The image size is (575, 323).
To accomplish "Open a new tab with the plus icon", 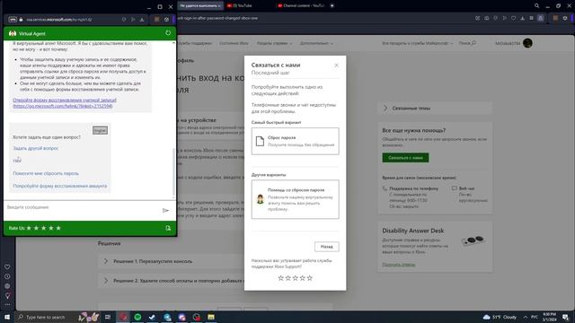I will (332, 5).
